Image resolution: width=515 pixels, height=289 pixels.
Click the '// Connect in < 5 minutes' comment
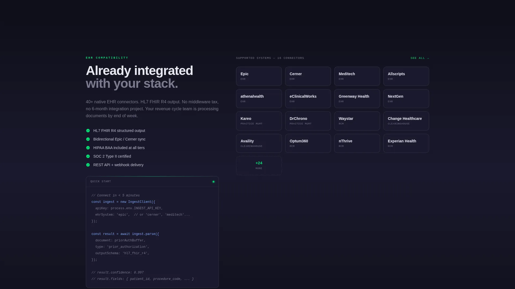coord(116,195)
